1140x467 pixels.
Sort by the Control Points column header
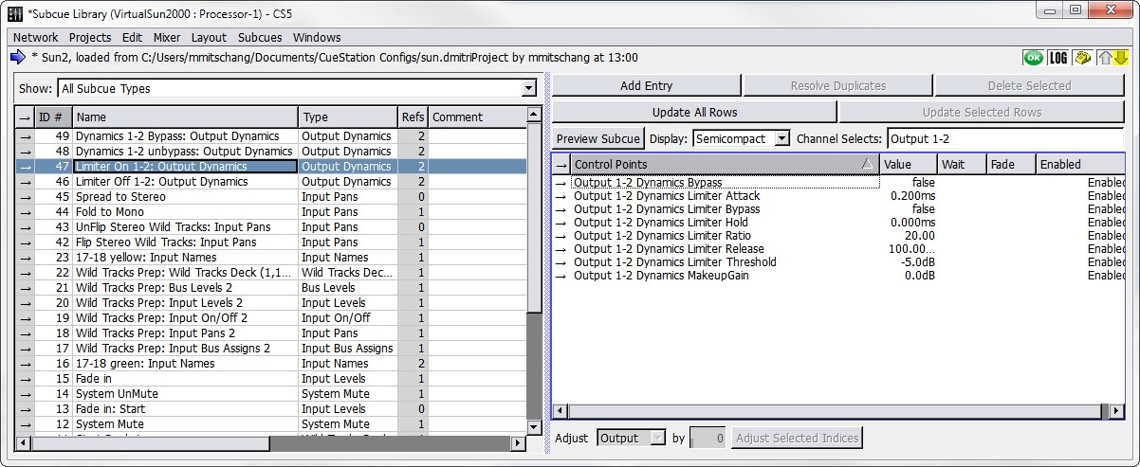[x=721, y=165]
